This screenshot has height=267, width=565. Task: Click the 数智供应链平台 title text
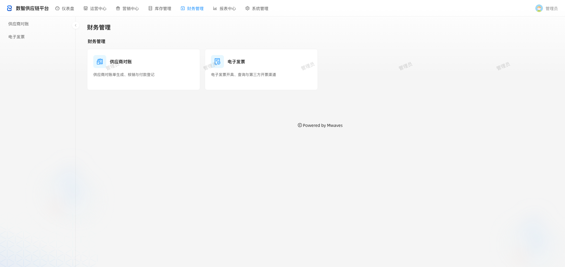click(32, 8)
